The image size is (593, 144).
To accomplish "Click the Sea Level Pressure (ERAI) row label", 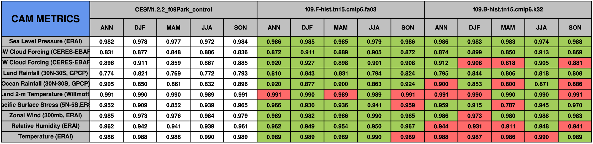I will (45, 42).
